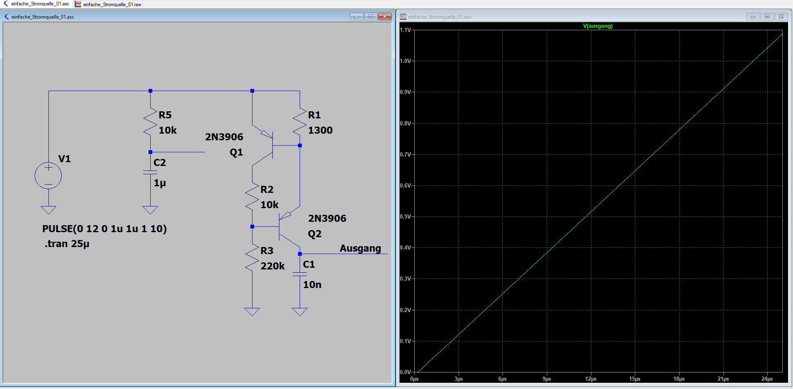Click the V(ausgang) trace label

pos(598,26)
